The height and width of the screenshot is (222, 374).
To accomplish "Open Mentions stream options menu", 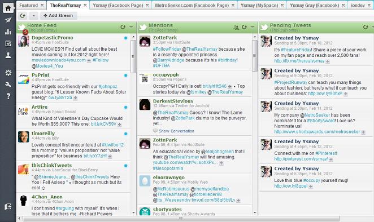I will (253, 27).
